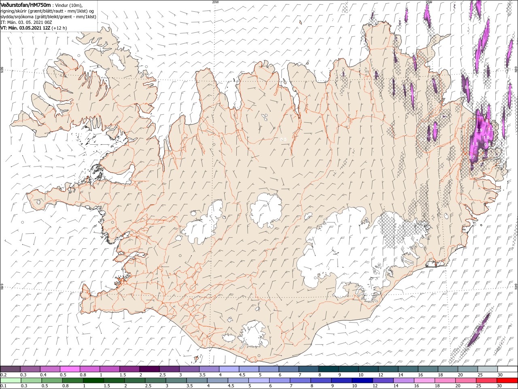Click the VT: Mán. 03.05.2021 12Z valid-time line
Screen dimensions: 518x389
pyautogui.click(x=34, y=28)
